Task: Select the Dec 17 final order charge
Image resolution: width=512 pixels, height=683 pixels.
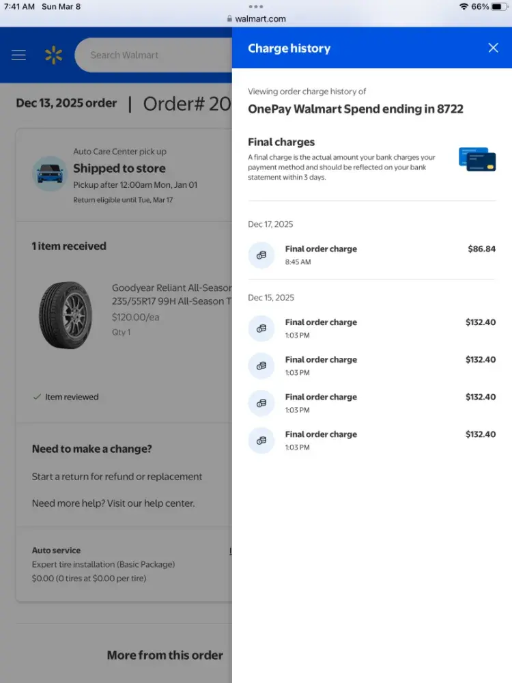Action: 321,249
